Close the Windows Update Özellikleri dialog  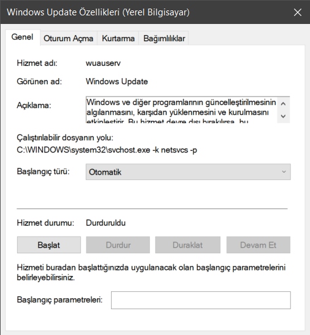point(297,12)
